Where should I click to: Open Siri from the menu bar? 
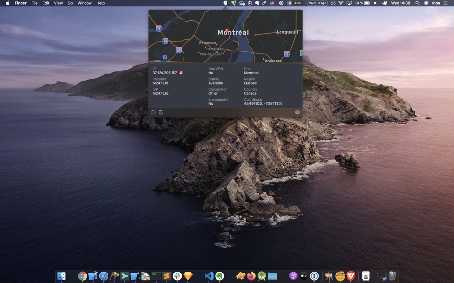tap(426, 3)
